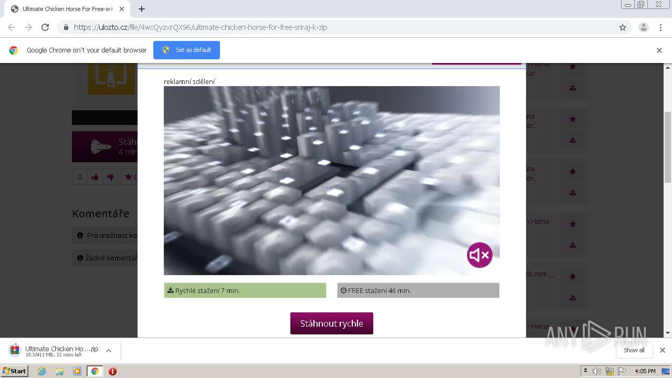This screenshot has width=672, height=378.
Task: Open the network tray icon
Action: tap(610, 371)
